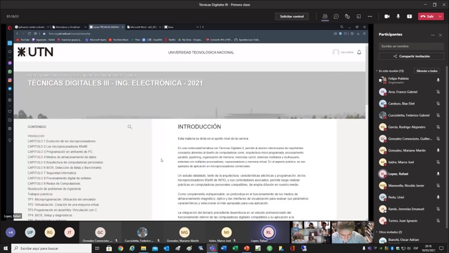Click the Microsoft Teams bookmark

[x=96, y=40]
